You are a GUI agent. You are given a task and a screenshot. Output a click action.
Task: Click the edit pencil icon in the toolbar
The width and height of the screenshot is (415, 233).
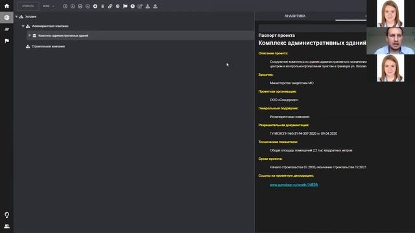click(140, 6)
